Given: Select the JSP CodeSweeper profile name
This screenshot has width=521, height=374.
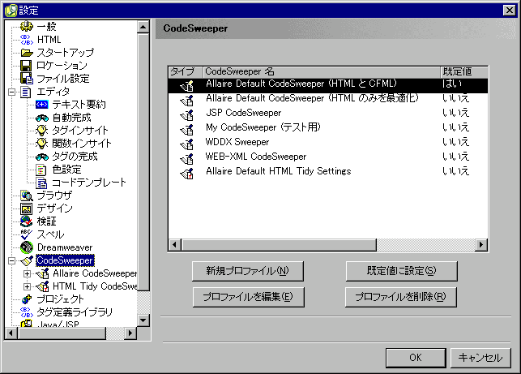Looking at the screenshot, I should [x=244, y=113].
